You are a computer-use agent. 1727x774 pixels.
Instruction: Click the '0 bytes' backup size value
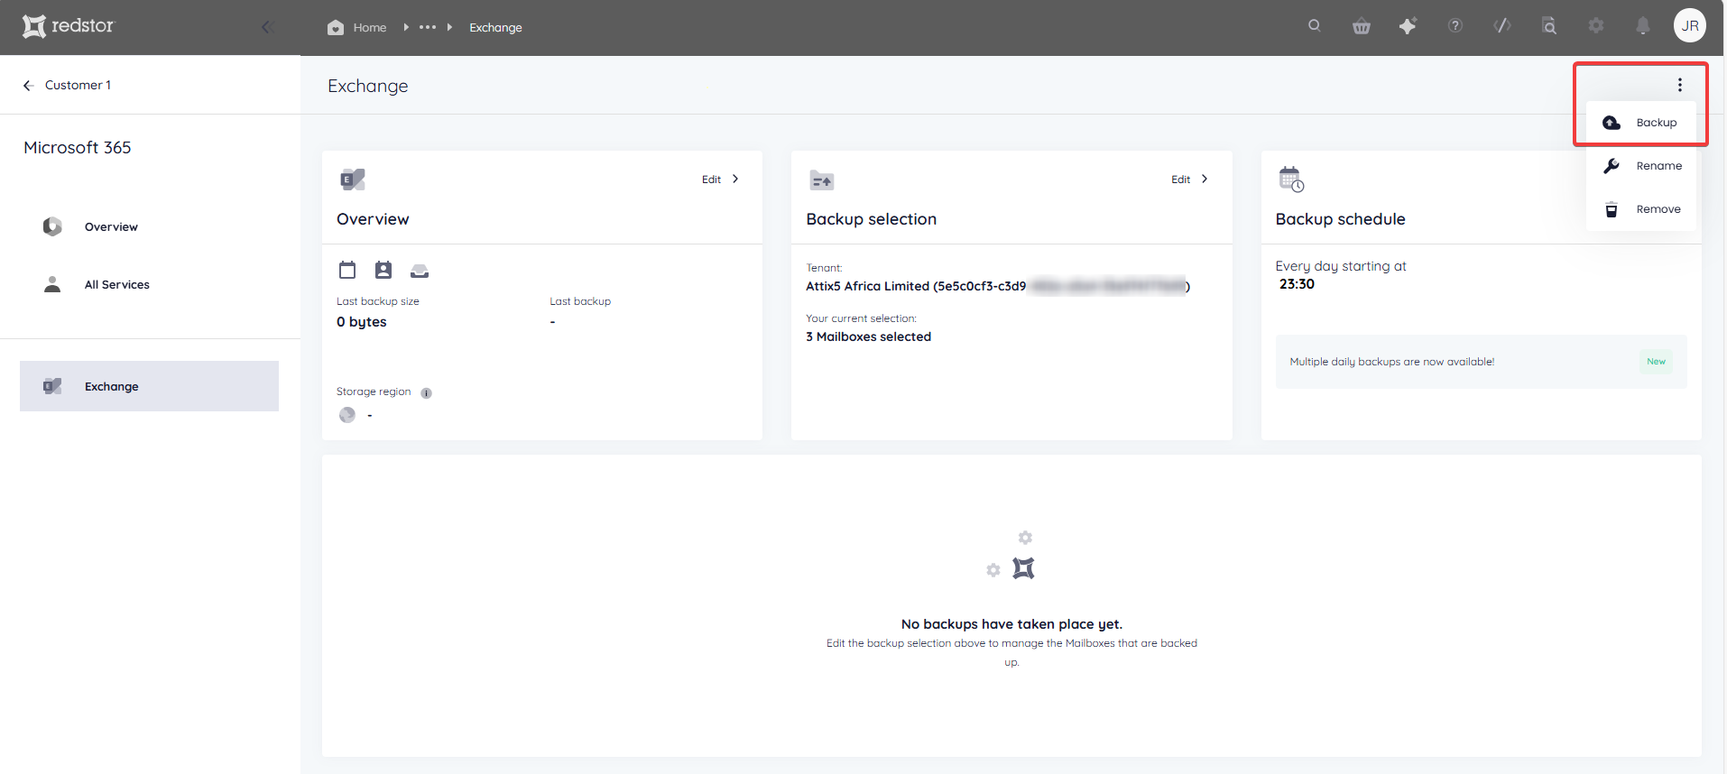362,322
